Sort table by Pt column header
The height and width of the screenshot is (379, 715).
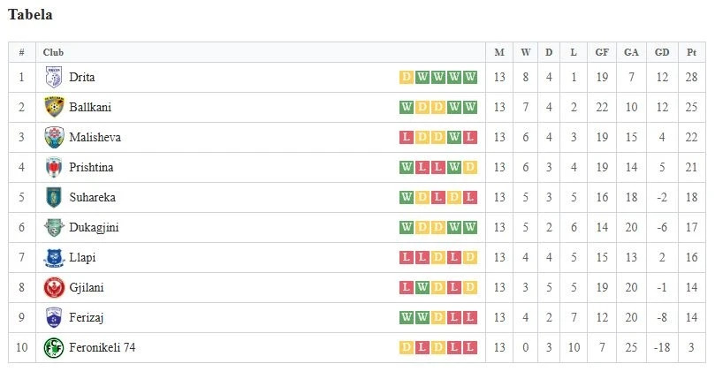tap(691, 52)
